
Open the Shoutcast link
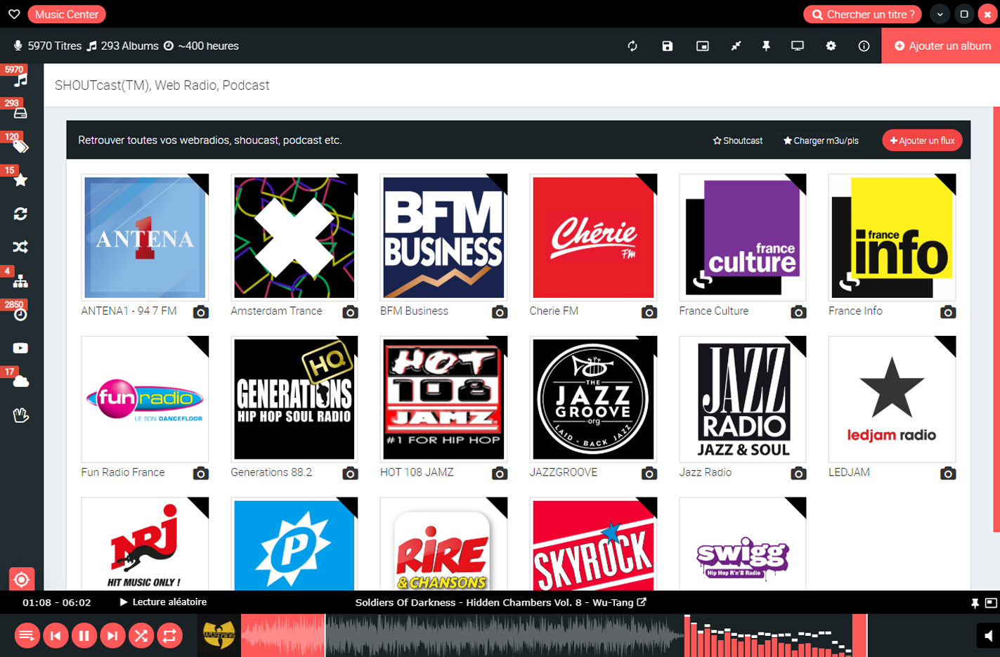point(737,141)
